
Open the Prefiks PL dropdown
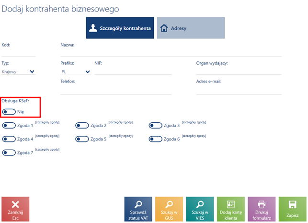coord(75,71)
